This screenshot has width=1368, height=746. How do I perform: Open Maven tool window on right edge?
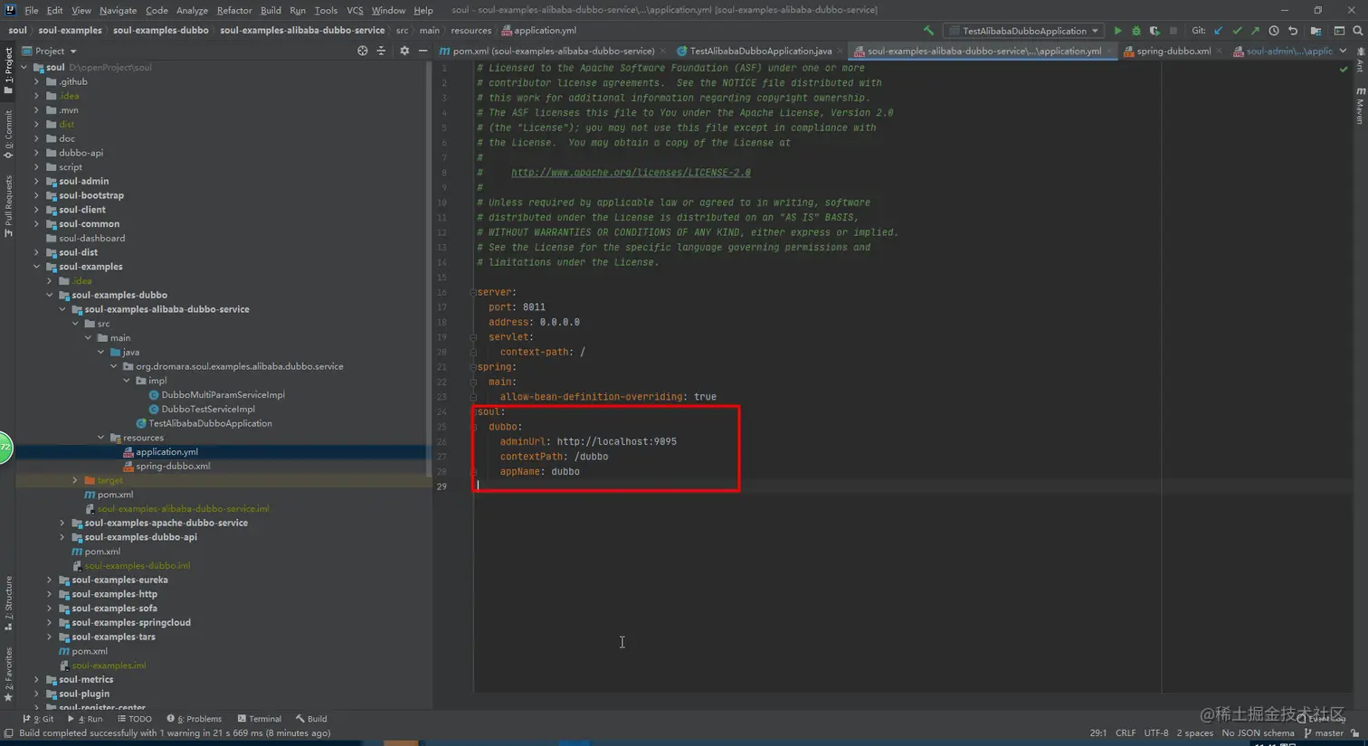pyautogui.click(x=1360, y=106)
